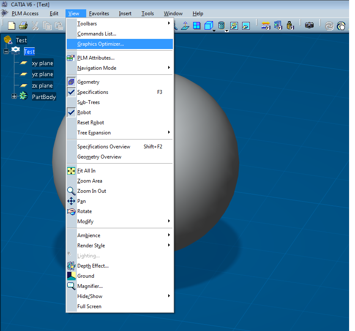Click the grey swirl toolbar icon

point(329,26)
